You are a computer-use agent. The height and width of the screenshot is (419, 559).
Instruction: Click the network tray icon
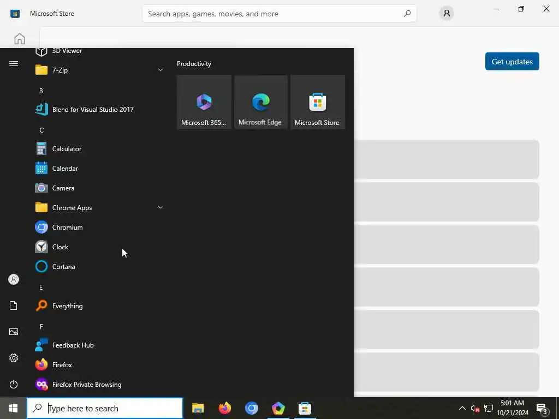(489, 408)
